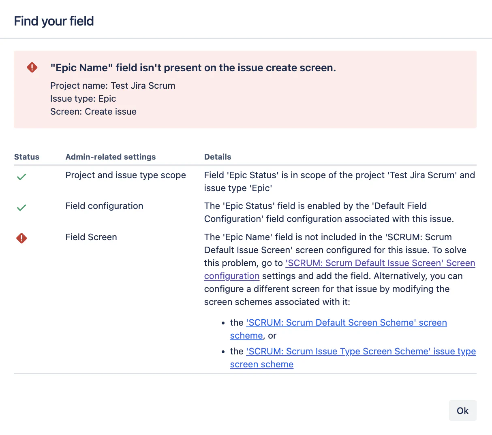The height and width of the screenshot is (435, 492).
Task: Follow the 'SCRUM: Scrum Issue Type Screen Scheme' link
Action: click(361, 351)
